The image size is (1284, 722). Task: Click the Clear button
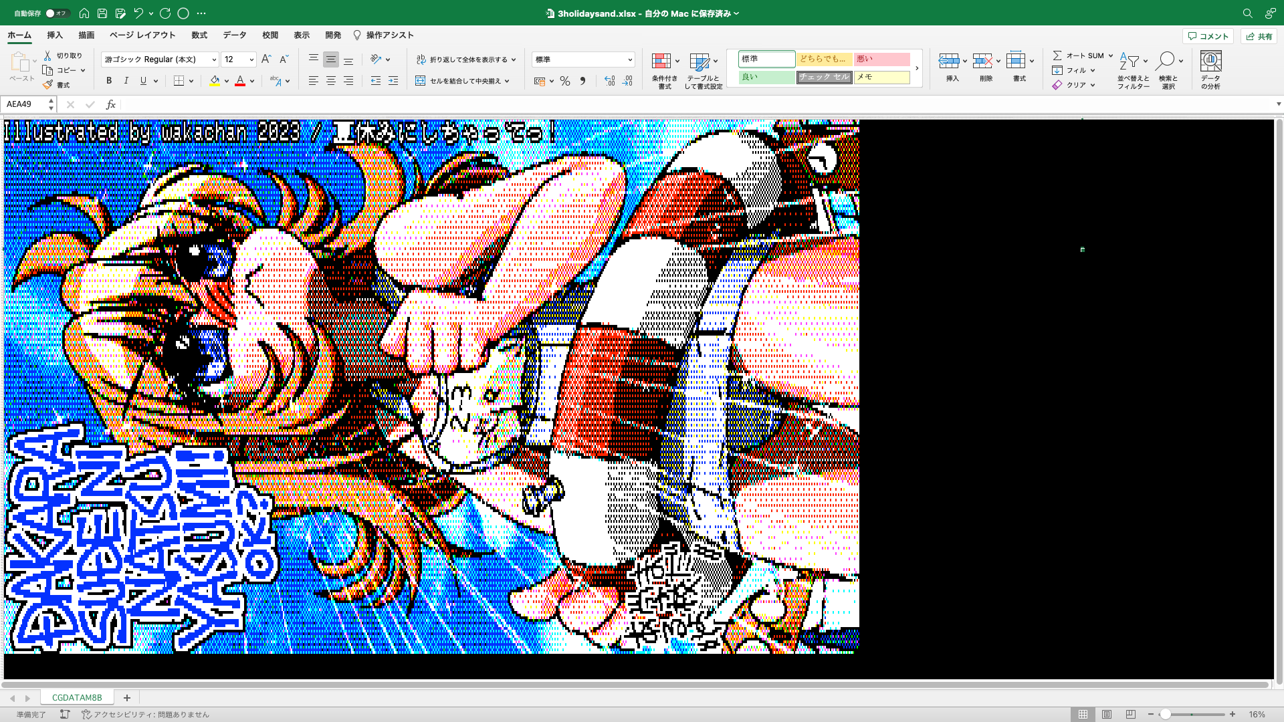pos(1069,85)
